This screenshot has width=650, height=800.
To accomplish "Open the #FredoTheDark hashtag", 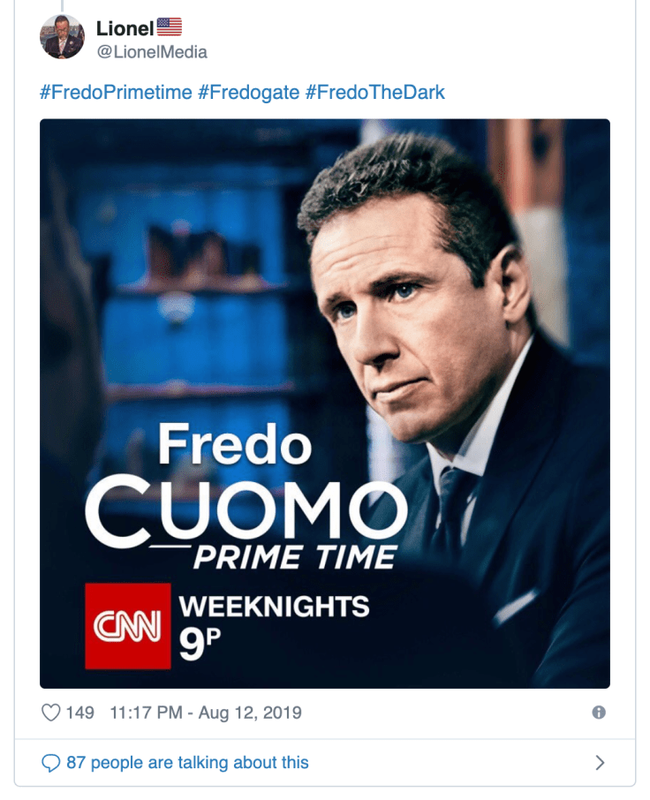I will coord(375,93).
